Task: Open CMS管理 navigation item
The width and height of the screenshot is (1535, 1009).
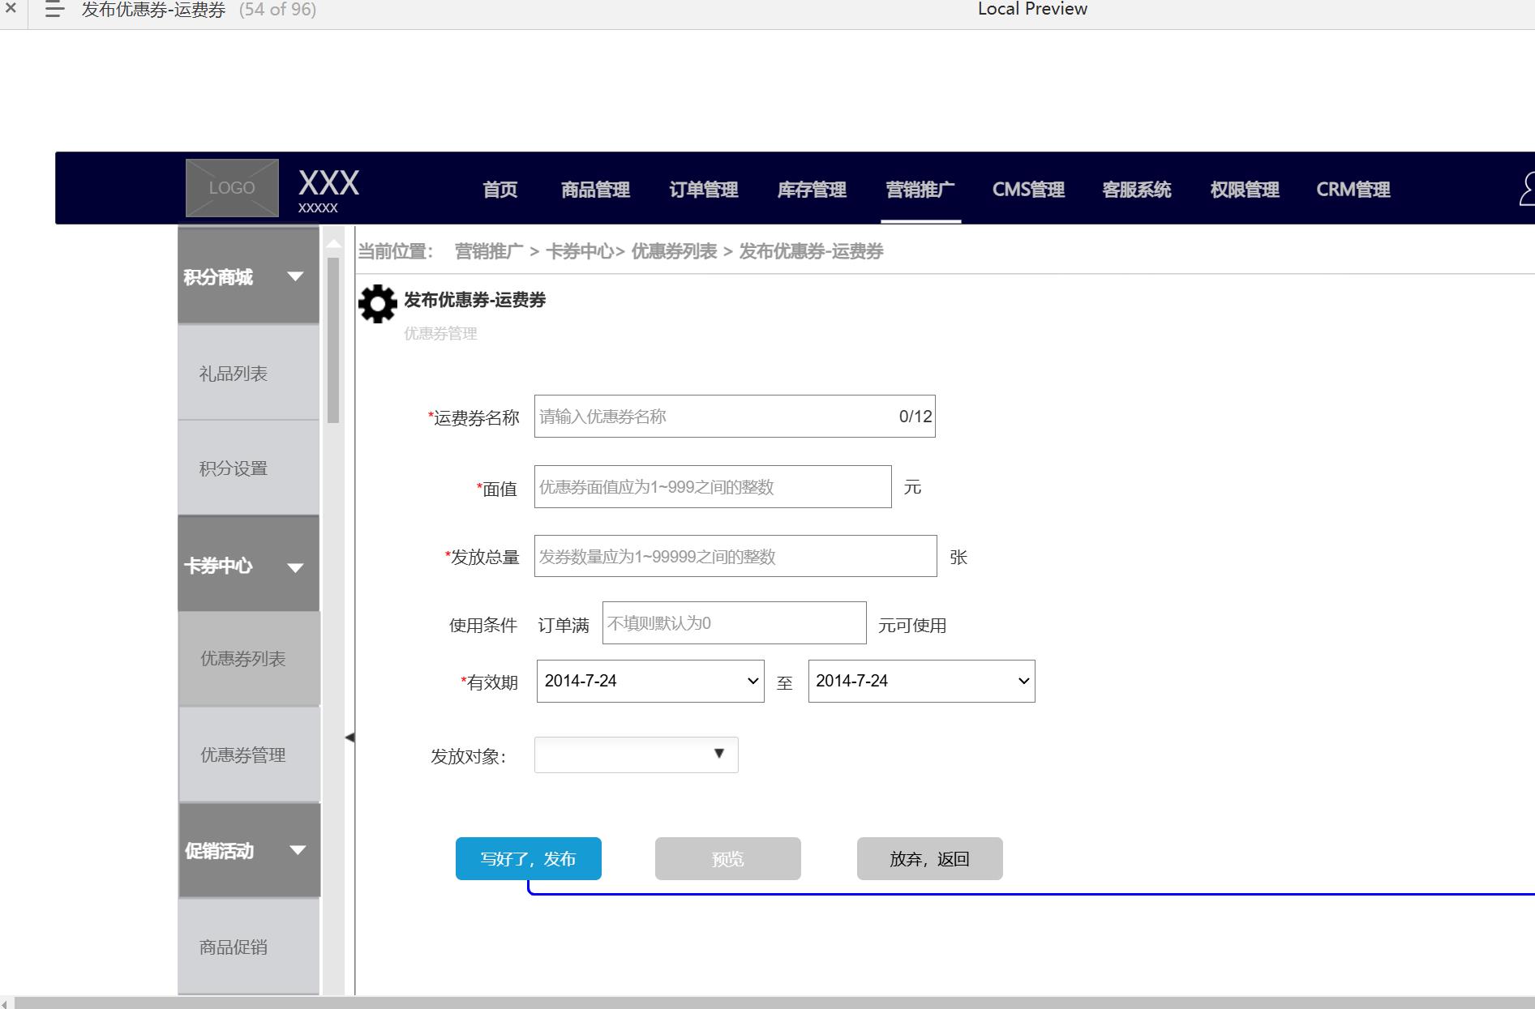Action: click(x=1028, y=190)
